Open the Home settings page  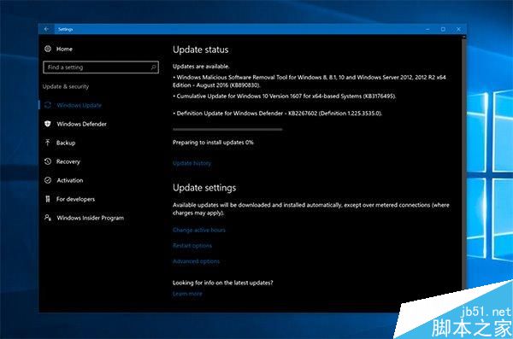coord(64,49)
